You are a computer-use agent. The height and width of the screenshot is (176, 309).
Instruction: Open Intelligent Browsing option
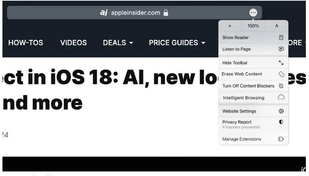coord(253,98)
